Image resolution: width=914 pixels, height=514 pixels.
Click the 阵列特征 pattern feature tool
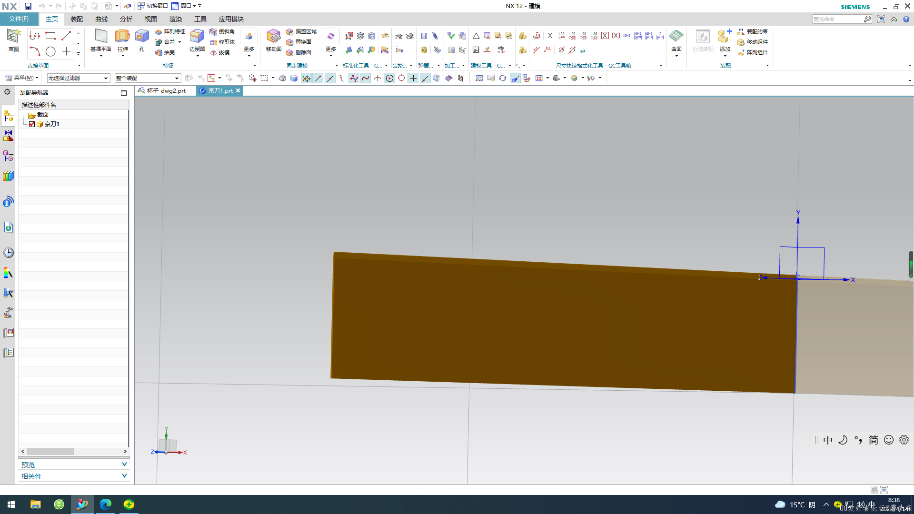[x=170, y=31]
